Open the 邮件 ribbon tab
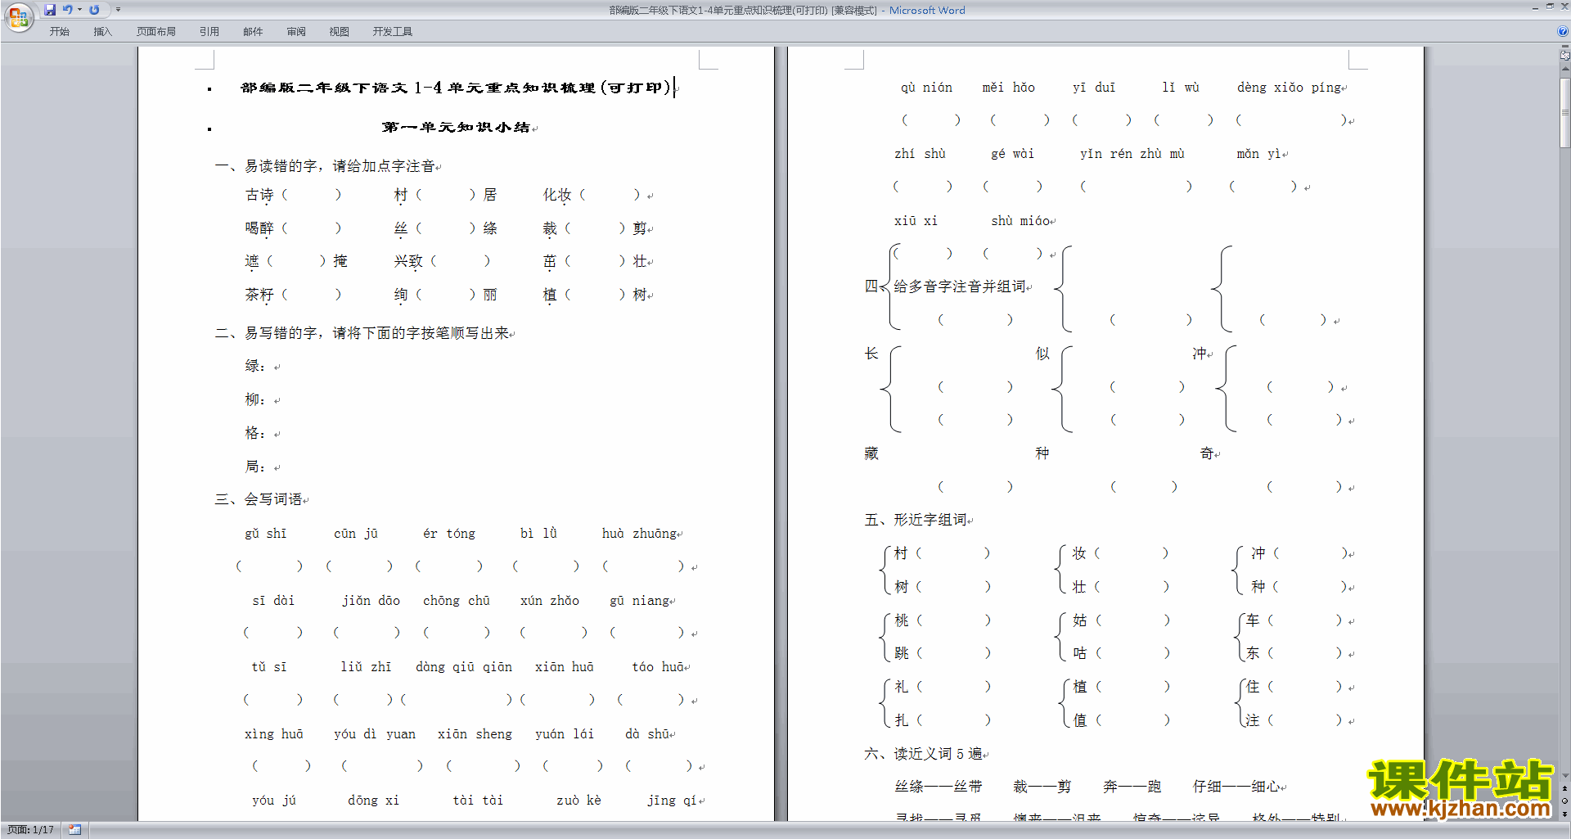The width and height of the screenshot is (1571, 839). 253,32
